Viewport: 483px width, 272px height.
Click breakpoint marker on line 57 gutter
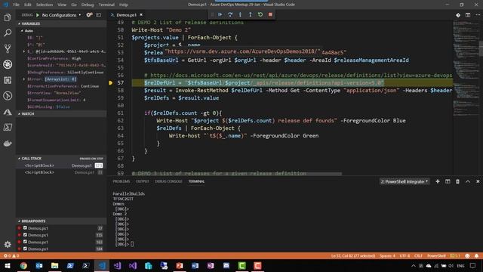(111, 82)
